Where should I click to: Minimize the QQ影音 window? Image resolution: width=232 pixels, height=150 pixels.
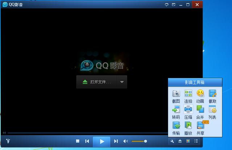coord(181,5)
